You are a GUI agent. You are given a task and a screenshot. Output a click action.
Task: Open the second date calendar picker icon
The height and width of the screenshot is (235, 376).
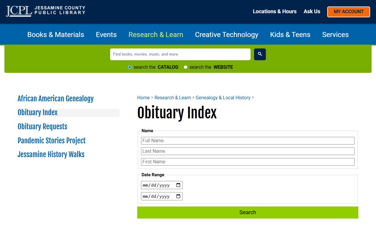tap(178, 196)
